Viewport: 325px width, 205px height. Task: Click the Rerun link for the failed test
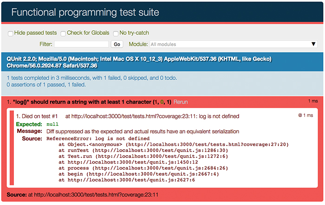[181, 102]
